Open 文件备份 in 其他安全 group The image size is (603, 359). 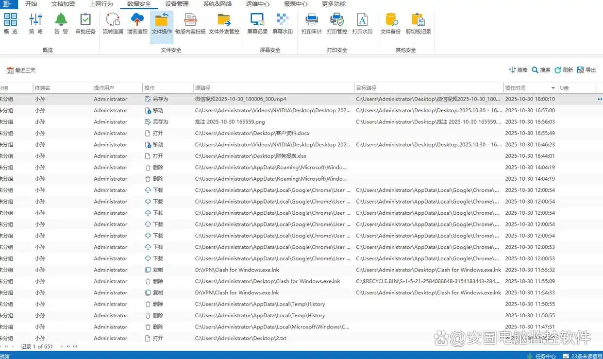390,24
